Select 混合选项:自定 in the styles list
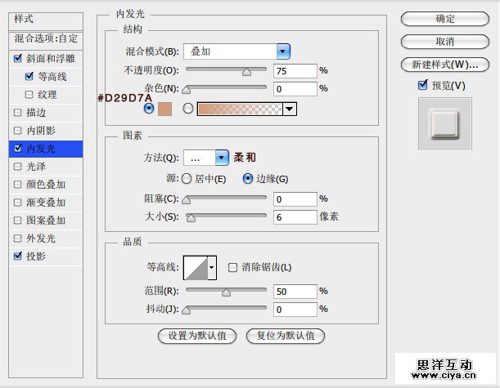The width and height of the screenshot is (500, 388). coord(46,38)
